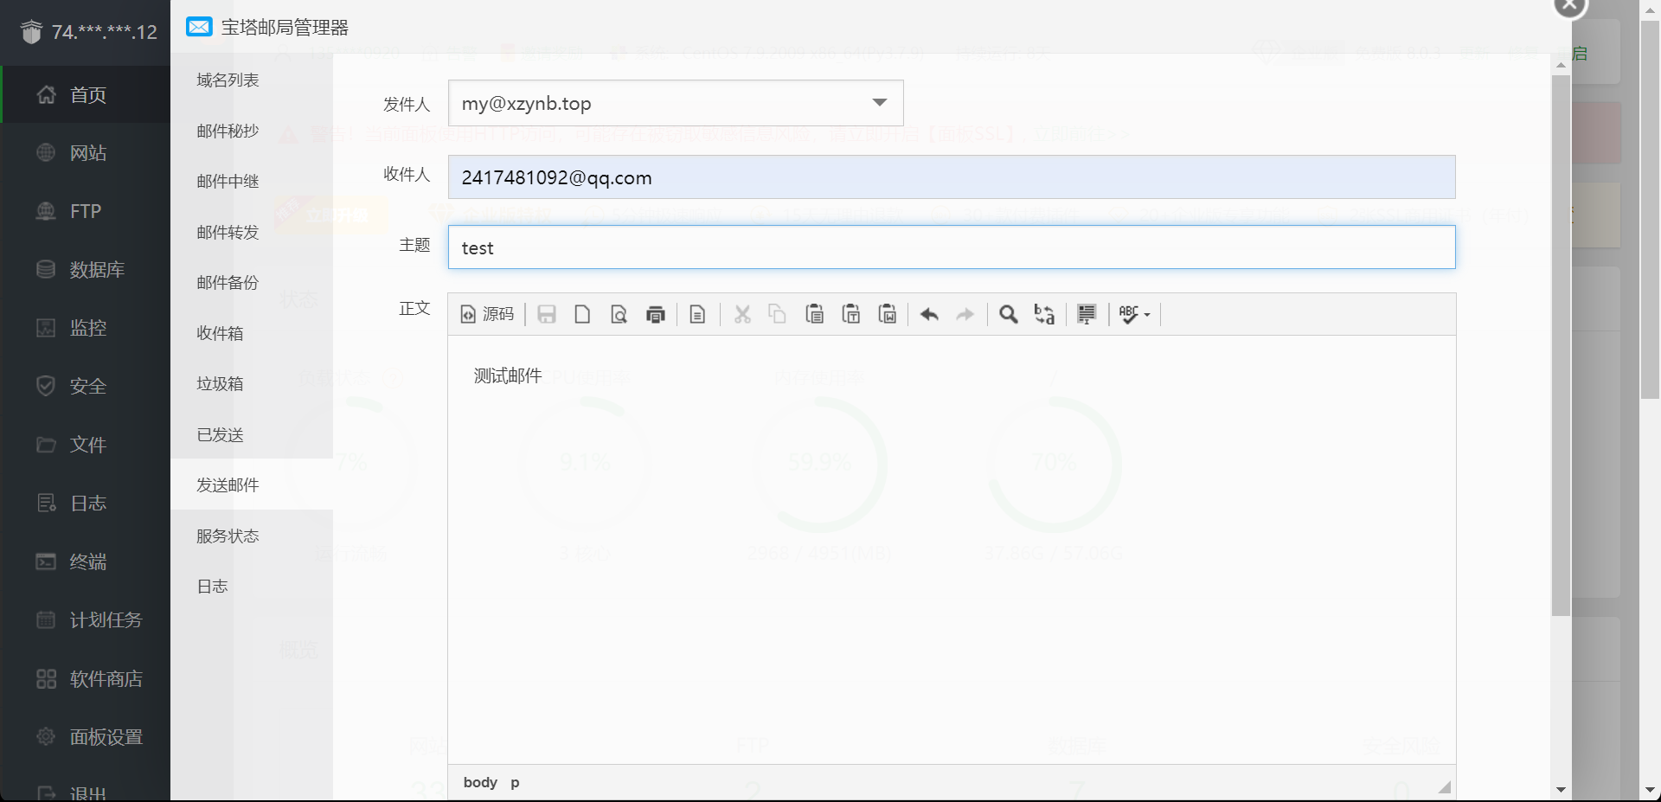1661x802 pixels.
Task: Open FTP in the sidebar
Action: click(86, 211)
